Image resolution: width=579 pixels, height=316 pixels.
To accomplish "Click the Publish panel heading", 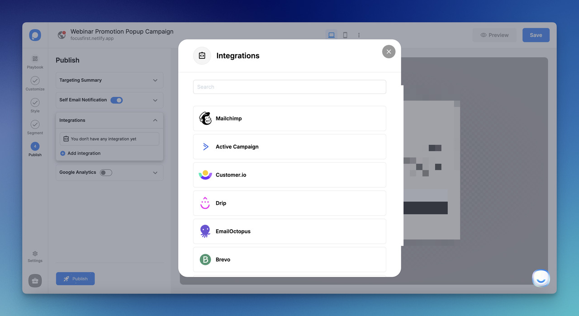I will (x=67, y=60).
